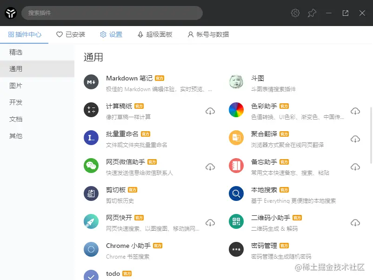373x280 pixels.
Task: Download 网页快开 via cloud icon
Action: [210, 223]
